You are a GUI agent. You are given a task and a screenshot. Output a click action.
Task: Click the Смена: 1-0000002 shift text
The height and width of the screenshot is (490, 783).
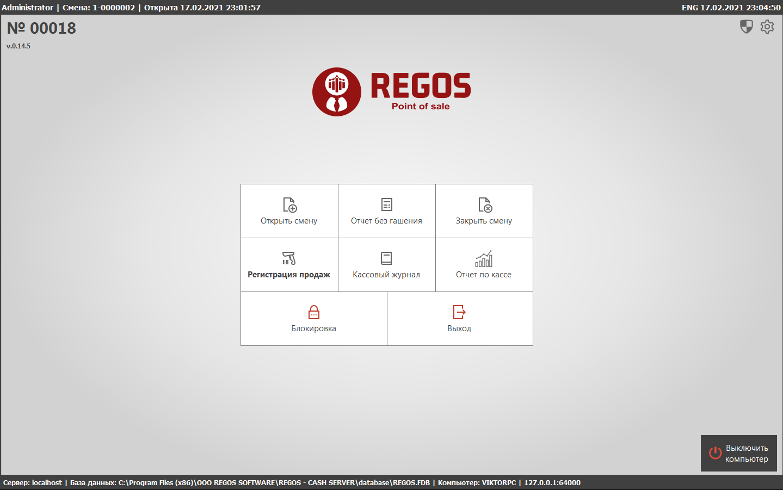pos(98,8)
